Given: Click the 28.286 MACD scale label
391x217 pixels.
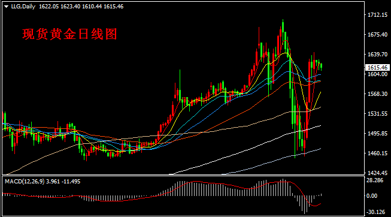Looking at the screenshot, I should (x=375, y=180).
